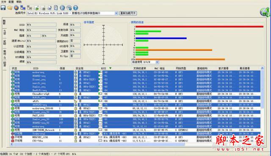Click the signal strength icon in ChinaNet-vGgD row
Screen dimensions: 271x156
pyautogui.click(x=100, y=94)
